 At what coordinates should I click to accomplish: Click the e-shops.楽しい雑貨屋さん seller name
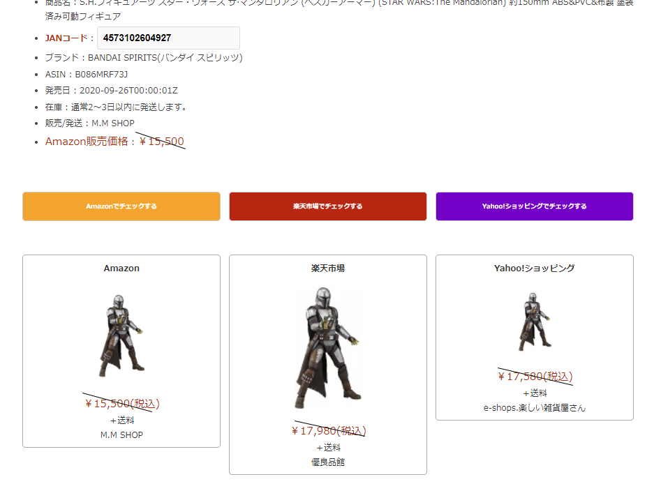pyautogui.click(x=534, y=408)
